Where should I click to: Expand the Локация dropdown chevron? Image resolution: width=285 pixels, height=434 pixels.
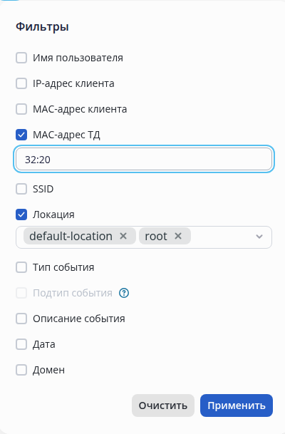click(259, 237)
